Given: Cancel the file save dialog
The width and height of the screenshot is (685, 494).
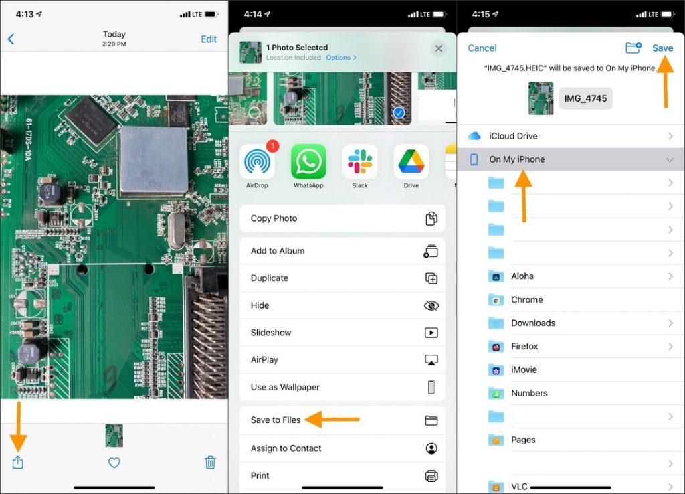Looking at the screenshot, I should coord(482,48).
